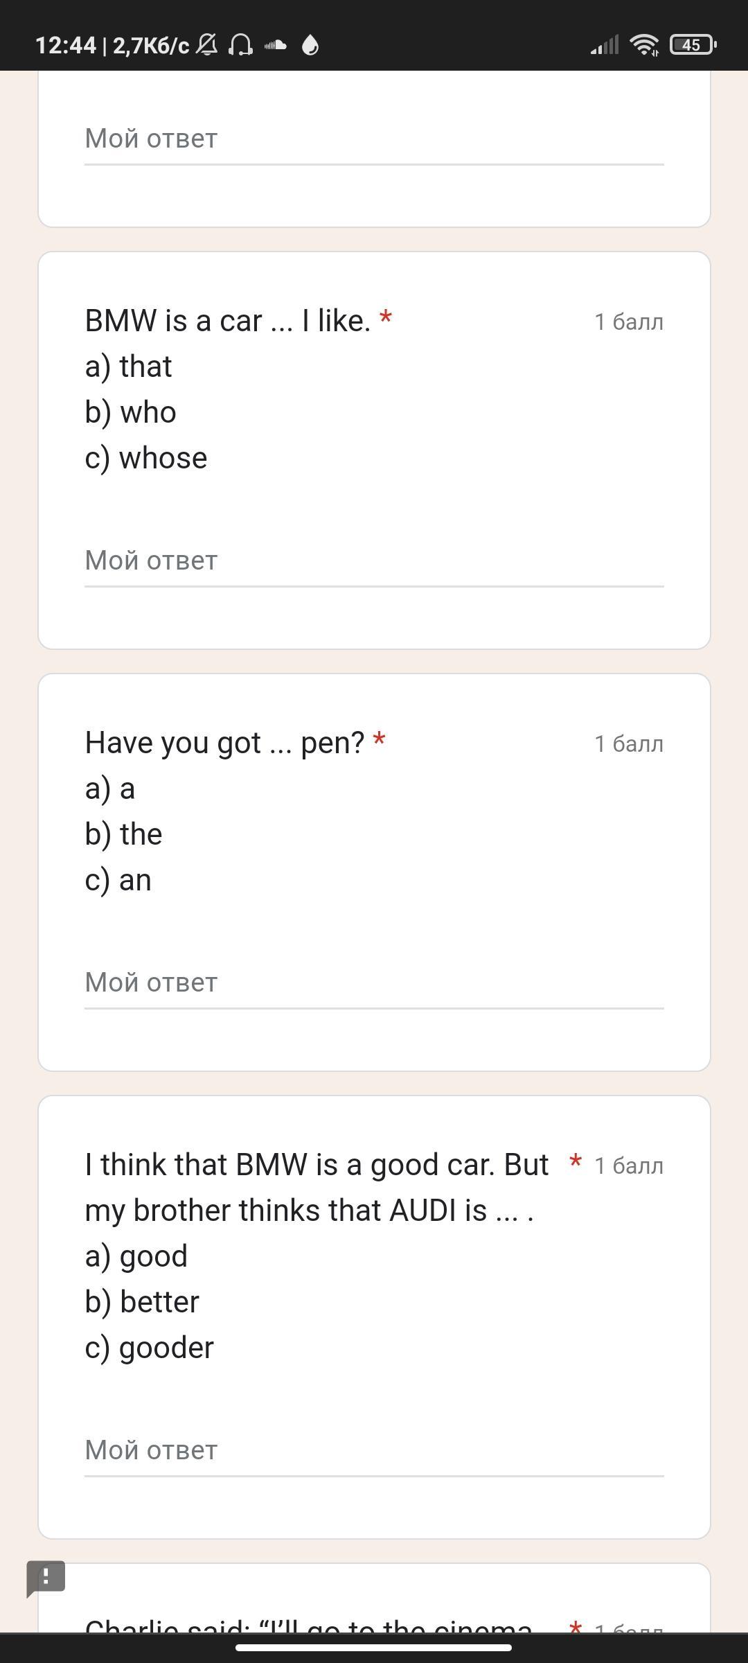Viewport: 748px width, 1663px height.
Task: Tap the question 'Have you got ... pen?'
Action: point(225,743)
